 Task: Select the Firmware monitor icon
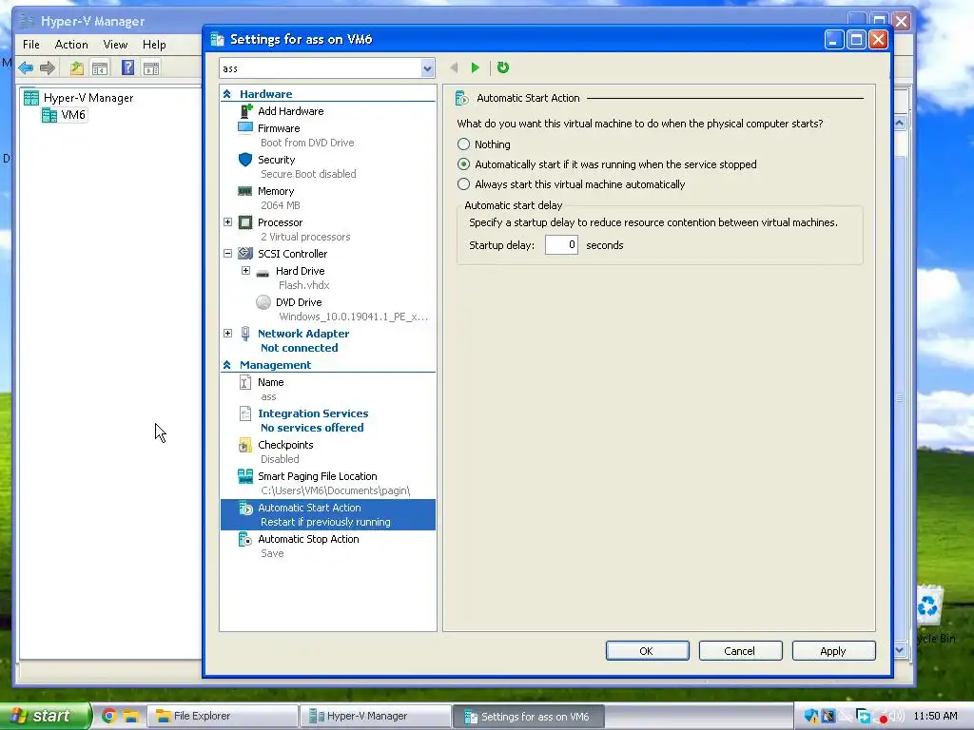pos(245,128)
